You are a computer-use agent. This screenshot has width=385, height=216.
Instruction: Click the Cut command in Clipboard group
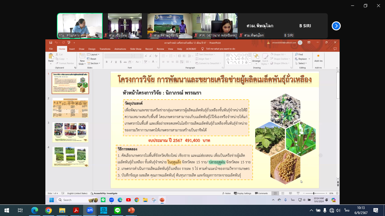tap(59, 55)
